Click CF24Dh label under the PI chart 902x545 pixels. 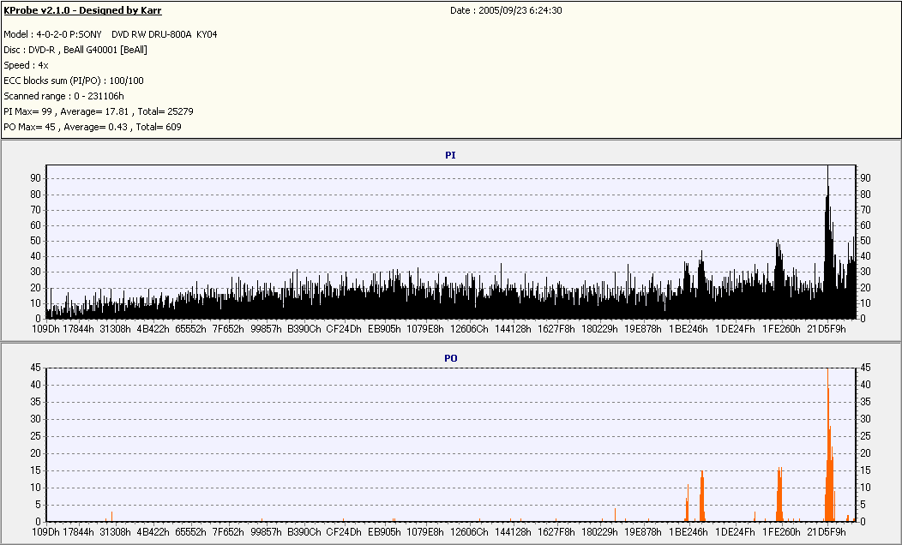pyautogui.click(x=344, y=329)
